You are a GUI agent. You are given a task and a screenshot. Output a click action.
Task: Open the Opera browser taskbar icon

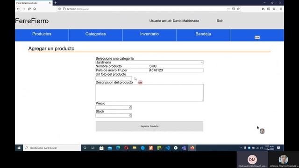pyautogui.click(x=126, y=148)
